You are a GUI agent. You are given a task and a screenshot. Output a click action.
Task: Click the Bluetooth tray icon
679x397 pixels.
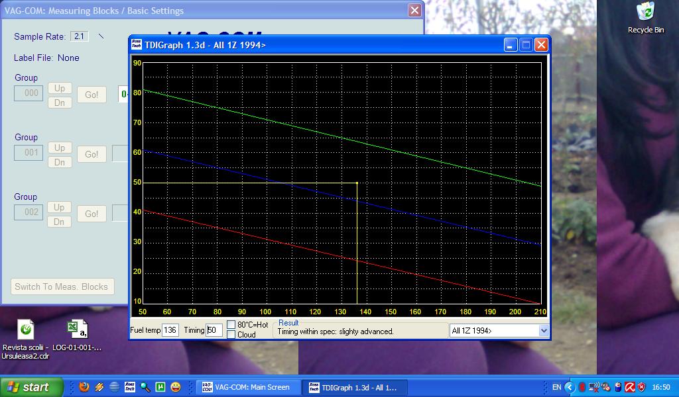point(582,387)
